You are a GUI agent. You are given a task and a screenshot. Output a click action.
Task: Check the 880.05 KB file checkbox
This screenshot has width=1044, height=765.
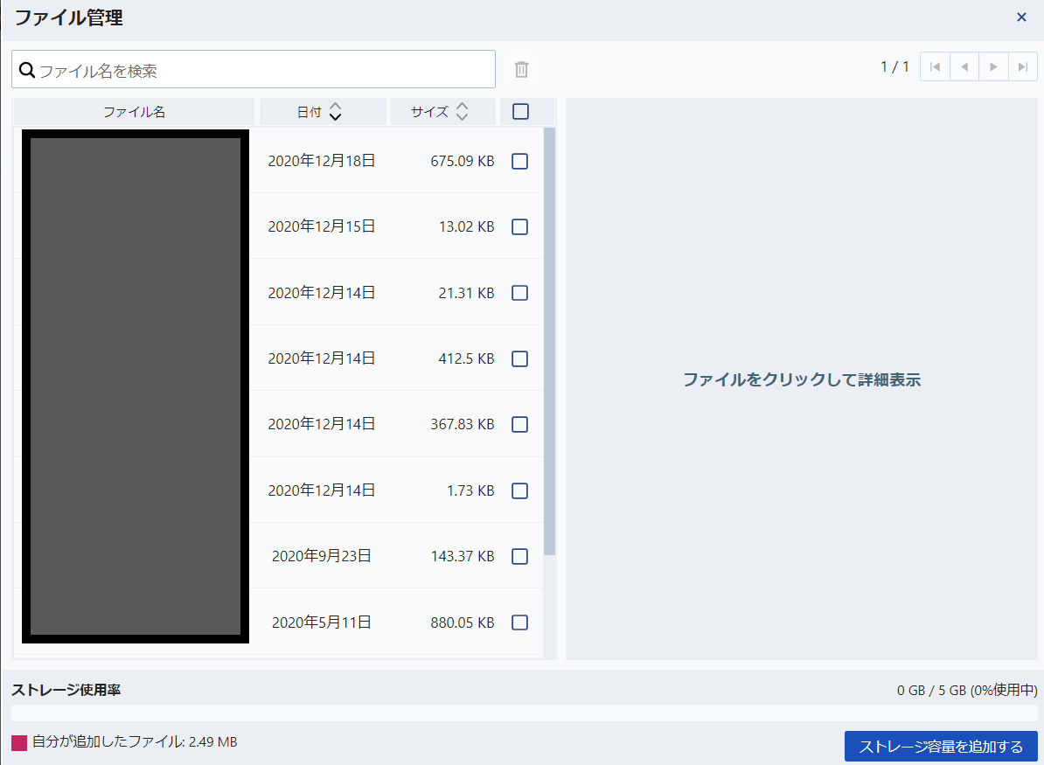point(519,622)
